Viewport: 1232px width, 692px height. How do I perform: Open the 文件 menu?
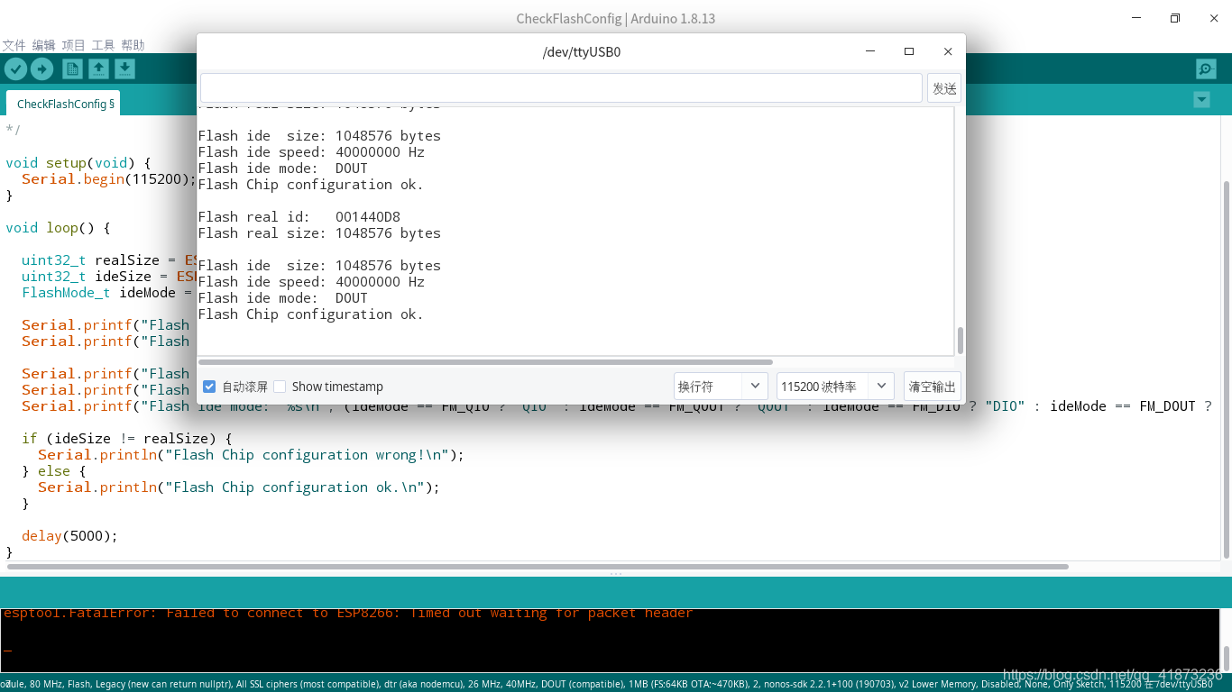14,45
